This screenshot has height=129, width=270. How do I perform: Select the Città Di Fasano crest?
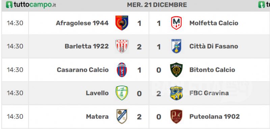tap(176, 46)
